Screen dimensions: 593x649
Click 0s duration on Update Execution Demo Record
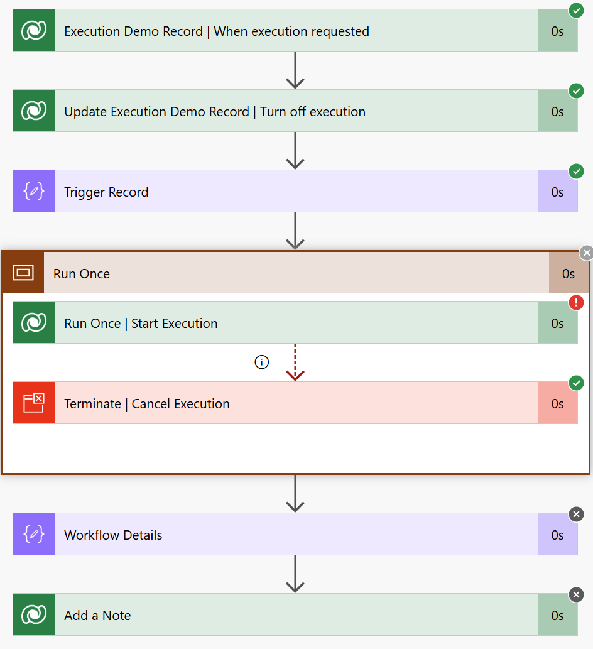(557, 111)
